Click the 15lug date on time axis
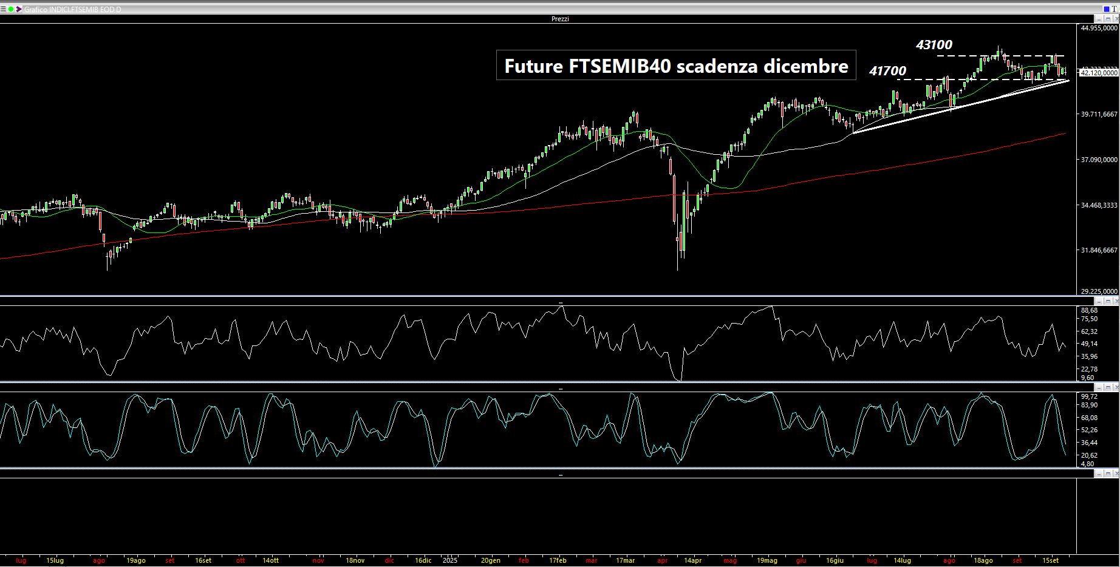The height and width of the screenshot is (567, 1120). tap(55, 560)
